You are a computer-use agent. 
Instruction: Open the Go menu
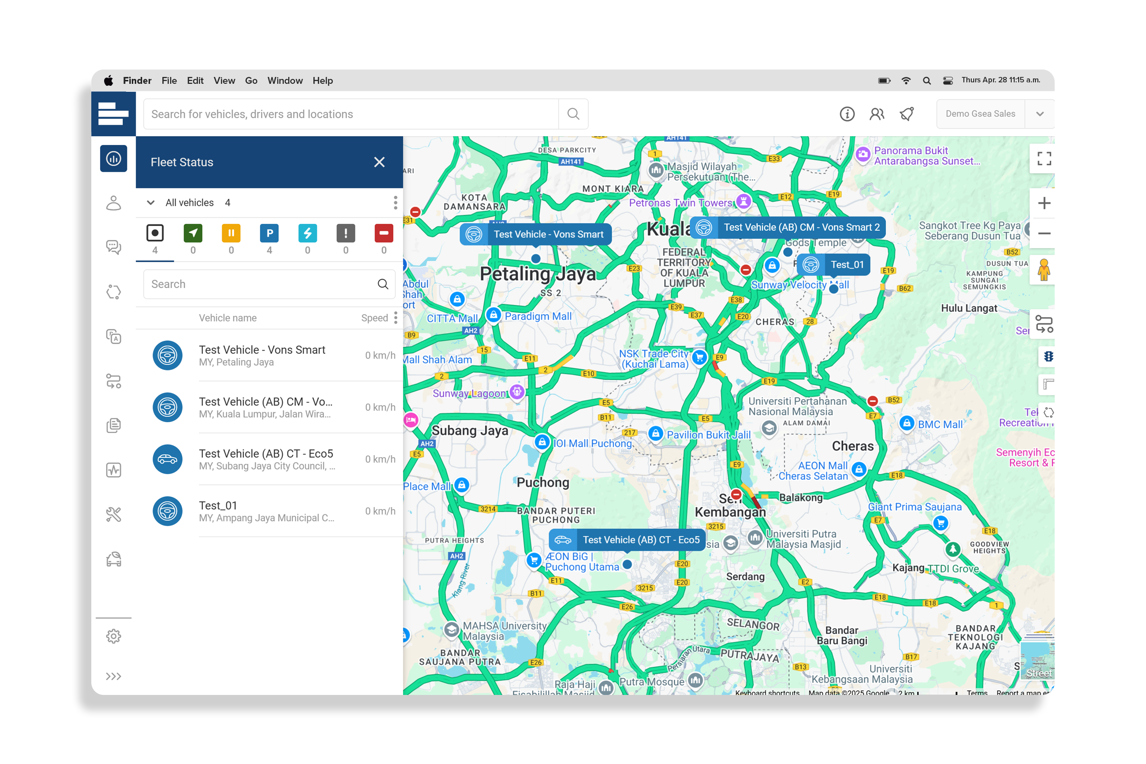[251, 80]
